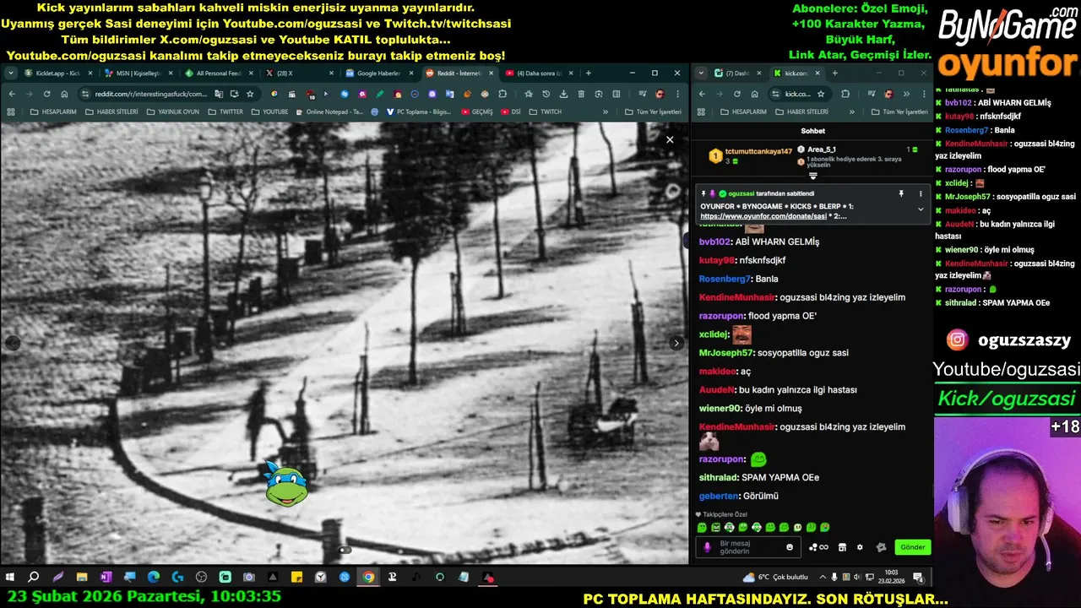Open File Explorer from taskbar
Screen dimensions: 1081x608
coord(82,578)
